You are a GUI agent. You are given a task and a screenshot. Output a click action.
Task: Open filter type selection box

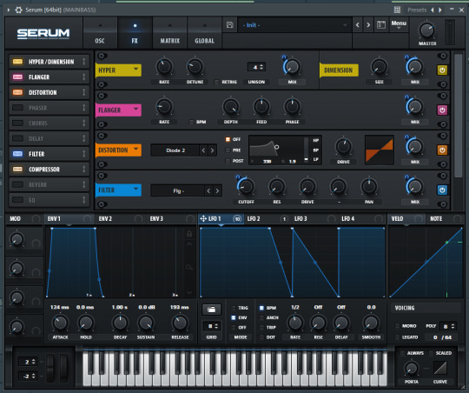click(178, 190)
